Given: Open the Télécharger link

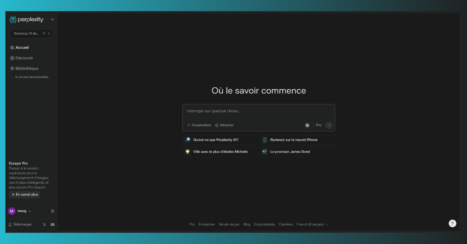Looking at the screenshot, I should point(22,225).
